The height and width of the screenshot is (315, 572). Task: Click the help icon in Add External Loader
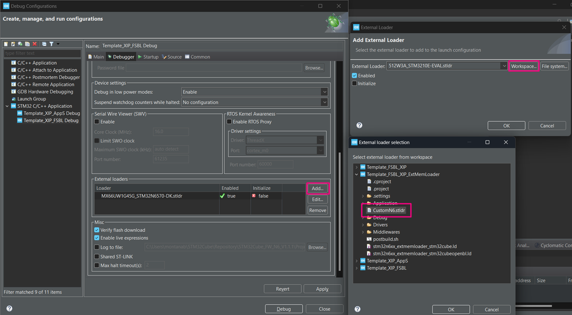(x=360, y=125)
